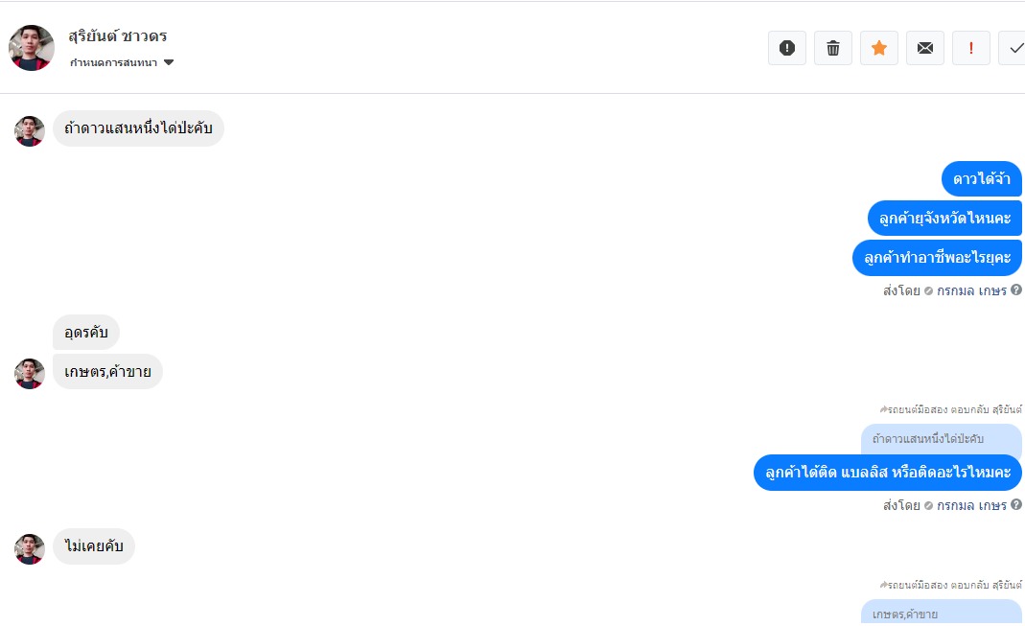This screenshot has width=1025, height=626.
Task: Click the red exclamation priority icon
Action: 971,48
